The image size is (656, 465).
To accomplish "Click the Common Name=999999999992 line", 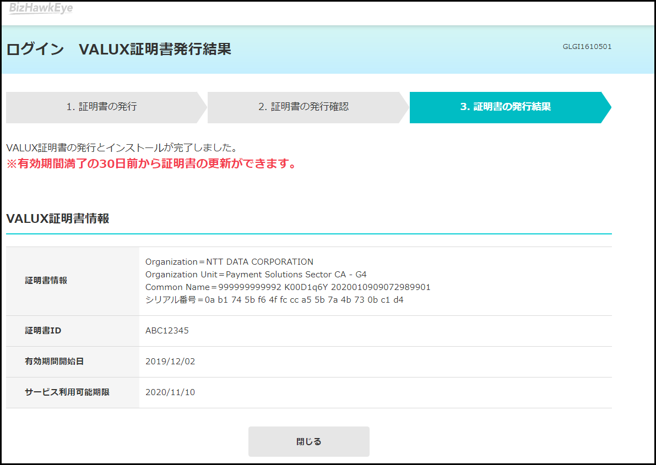I will [288, 287].
